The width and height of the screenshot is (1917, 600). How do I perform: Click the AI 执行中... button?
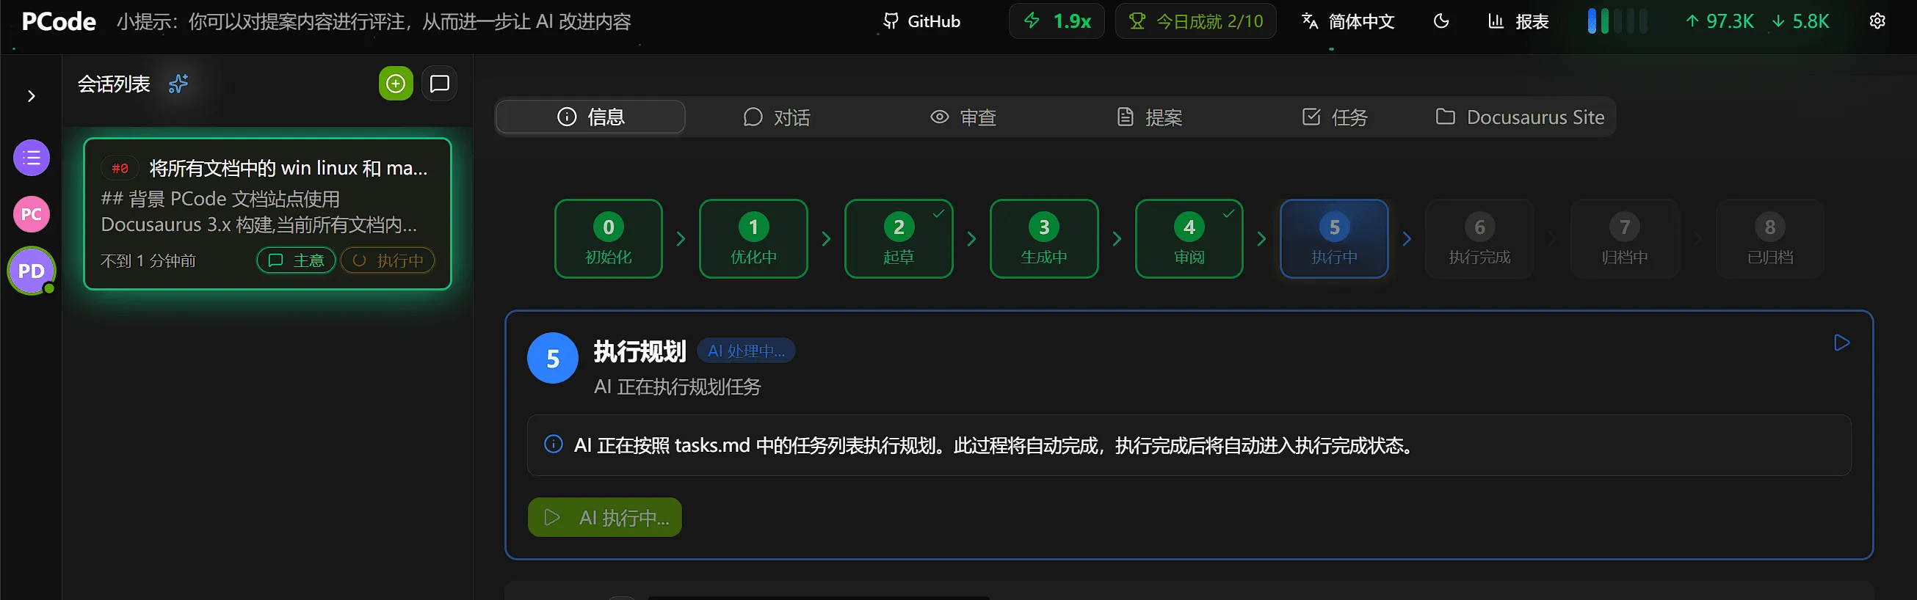coord(604,517)
